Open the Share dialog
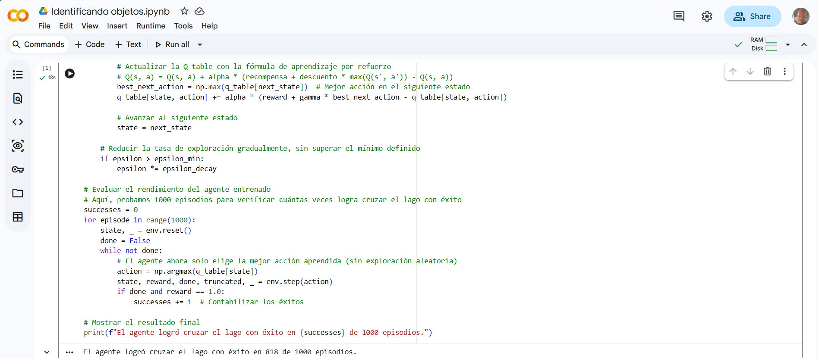The width and height of the screenshot is (819, 359). coord(753,16)
